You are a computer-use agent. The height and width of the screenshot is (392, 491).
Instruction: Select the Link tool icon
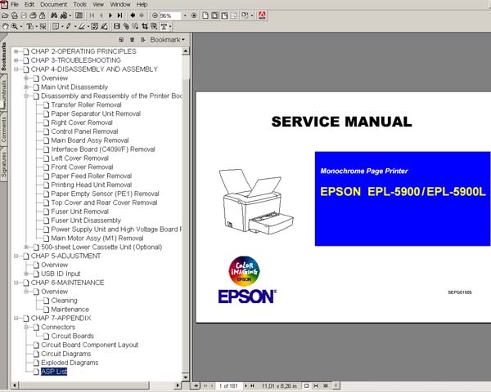pyautogui.click(x=126, y=27)
